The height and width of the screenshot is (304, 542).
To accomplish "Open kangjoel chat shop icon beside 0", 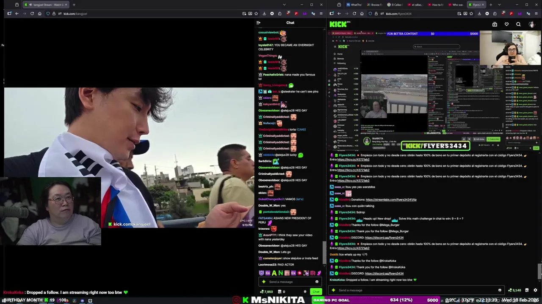I will coord(279,292).
